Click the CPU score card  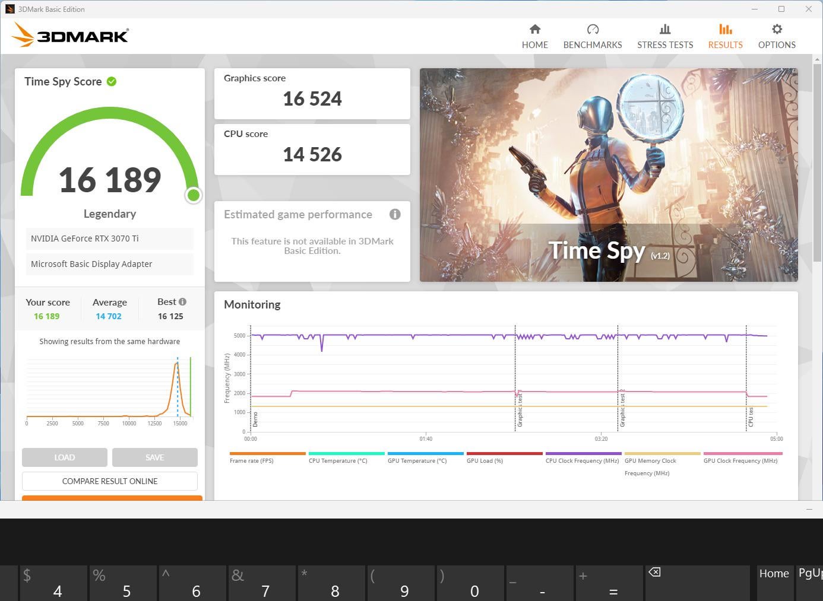pos(312,150)
